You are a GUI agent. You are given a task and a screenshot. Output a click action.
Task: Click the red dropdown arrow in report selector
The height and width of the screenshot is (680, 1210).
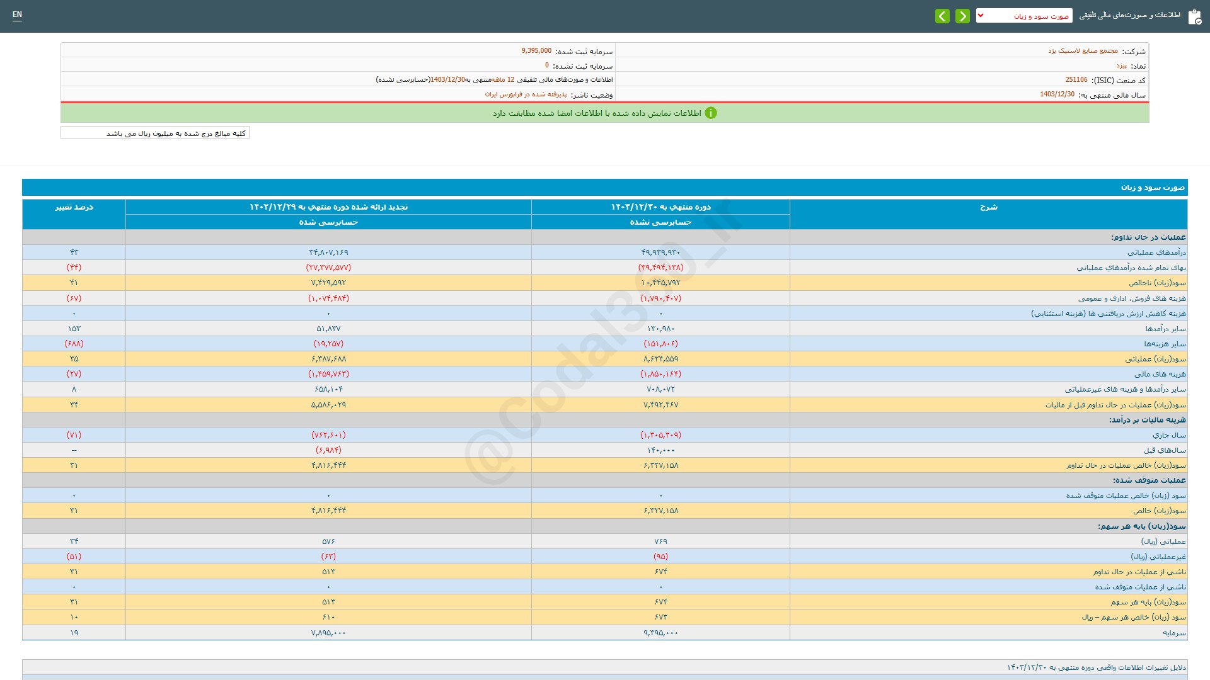pos(981,16)
